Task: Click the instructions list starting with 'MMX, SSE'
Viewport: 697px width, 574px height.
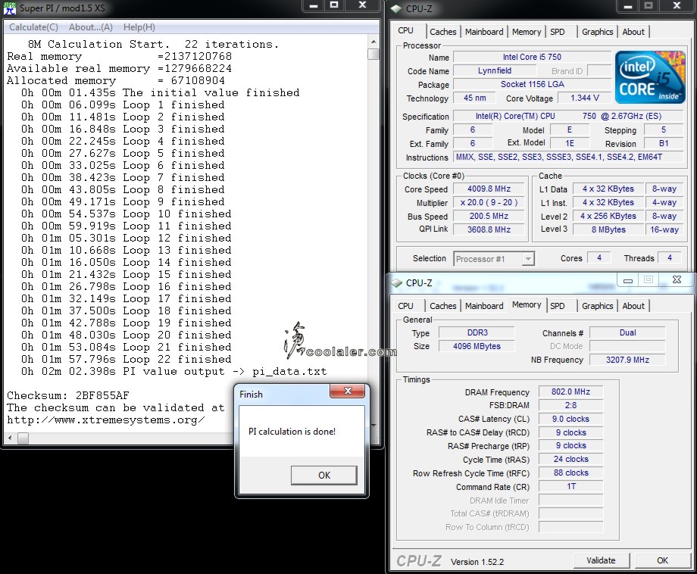Action: coord(568,157)
